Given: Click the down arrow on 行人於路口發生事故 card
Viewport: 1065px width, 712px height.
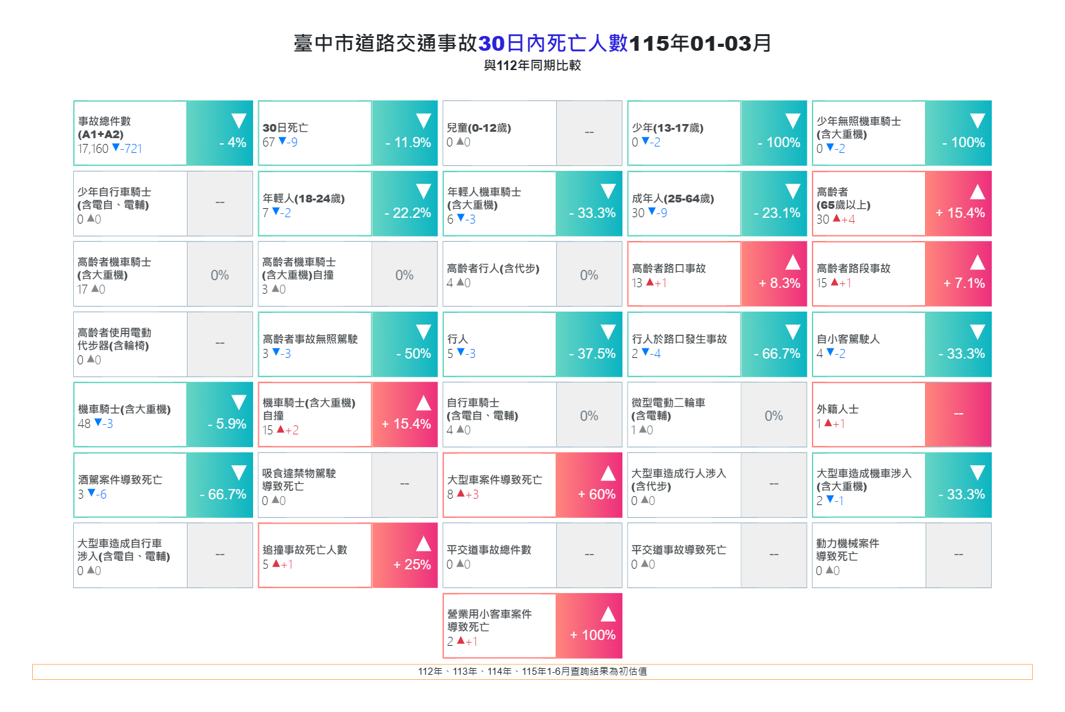Looking at the screenshot, I should [793, 332].
